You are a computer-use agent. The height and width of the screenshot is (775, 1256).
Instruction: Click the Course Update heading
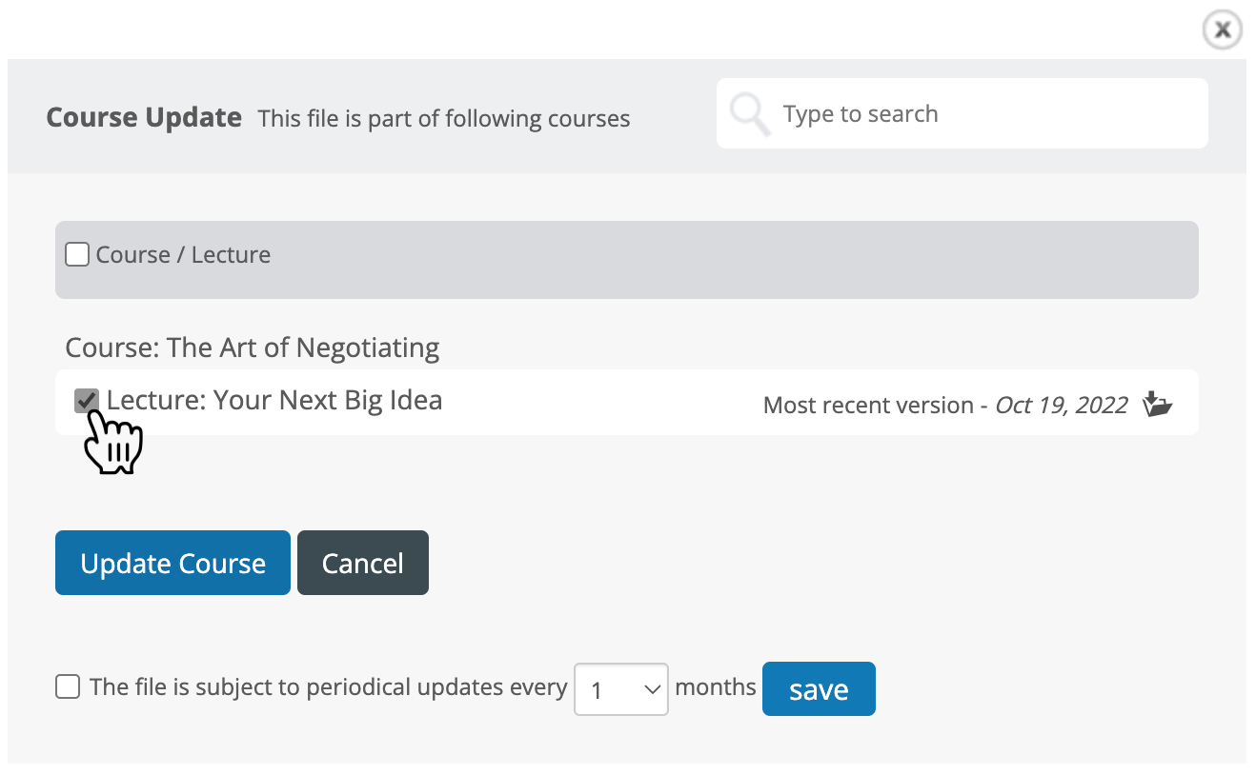143,117
